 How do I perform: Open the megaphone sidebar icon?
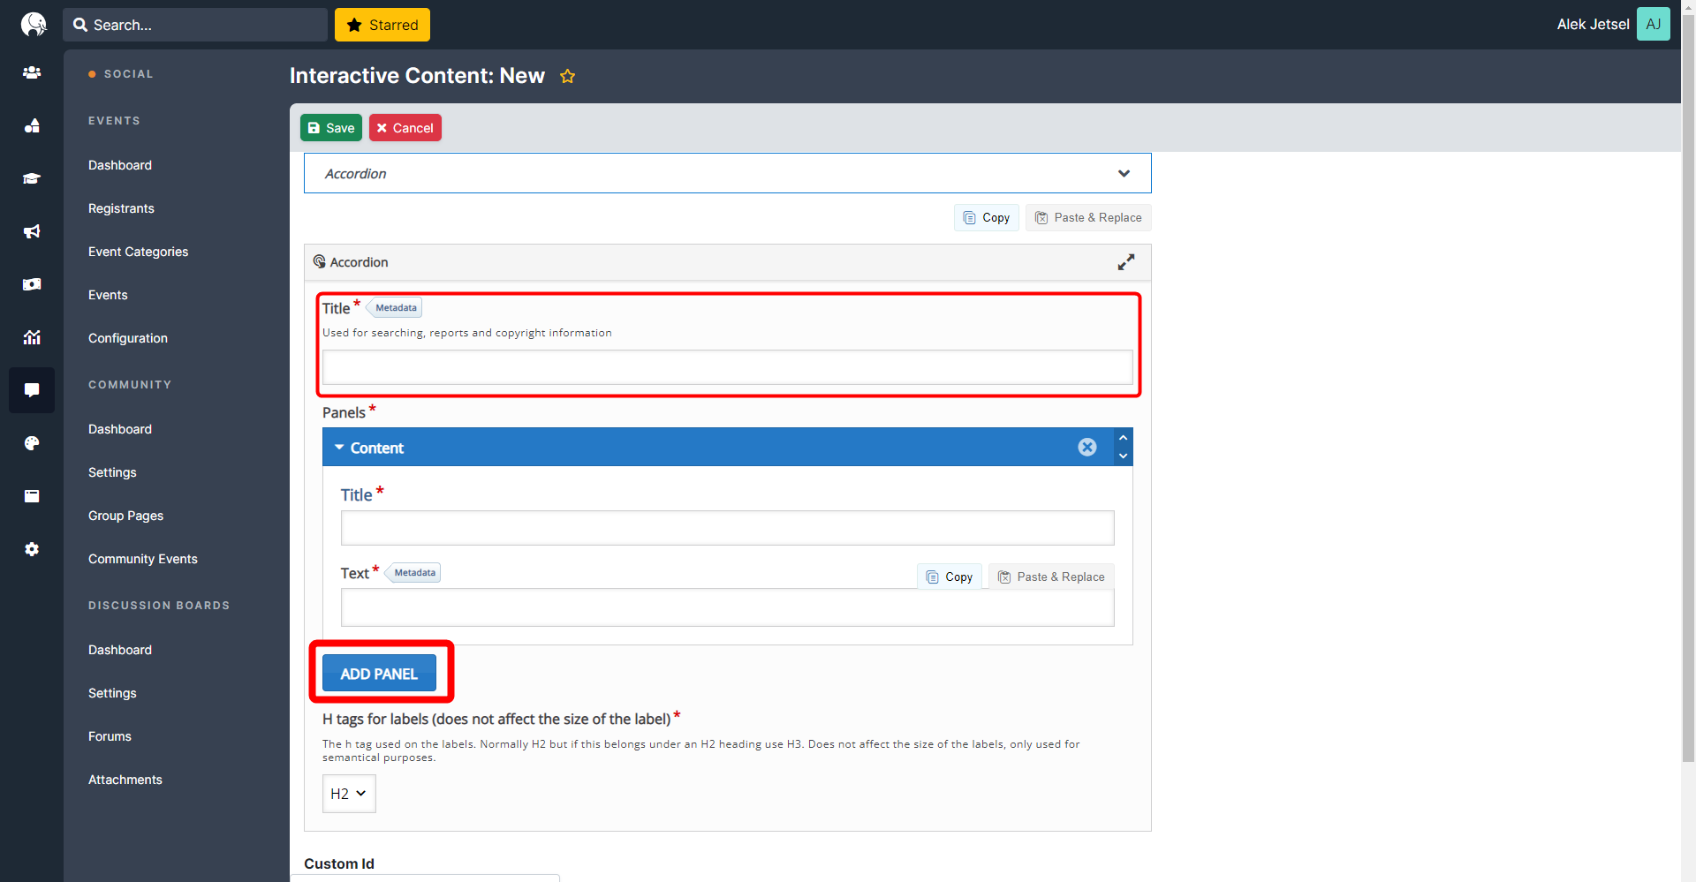click(x=32, y=231)
